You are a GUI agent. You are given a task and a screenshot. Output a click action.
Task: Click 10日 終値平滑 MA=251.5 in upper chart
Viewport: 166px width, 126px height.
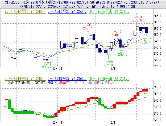point(109,11)
